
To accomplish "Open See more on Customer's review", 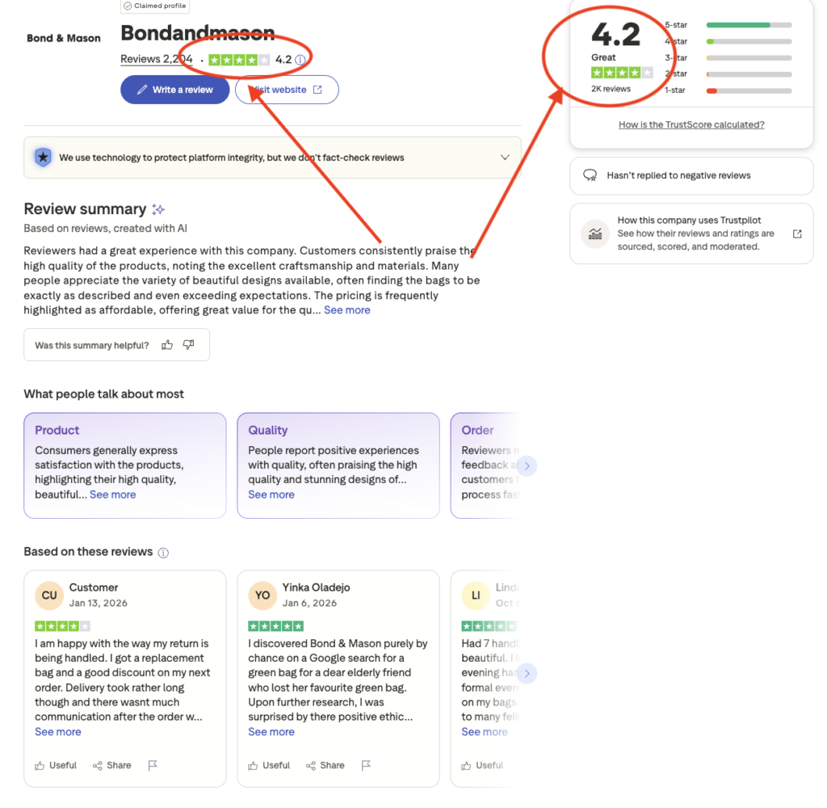I will pyautogui.click(x=58, y=732).
